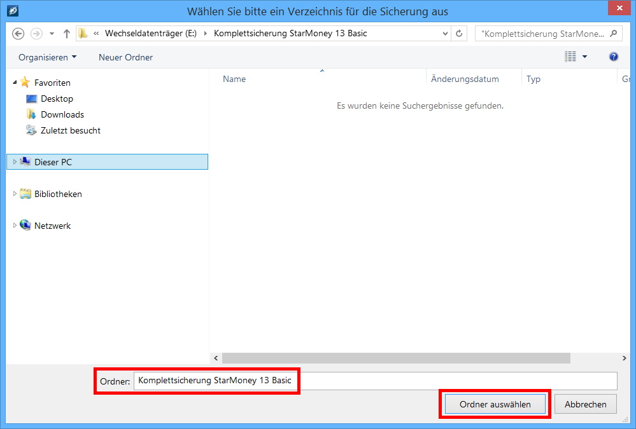This screenshot has height=429, width=636.
Task: Expand the Bibliotheken tree node
Action: tap(15, 194)
